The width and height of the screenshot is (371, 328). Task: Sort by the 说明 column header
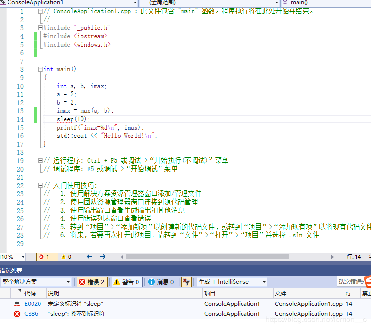point(54,294)
